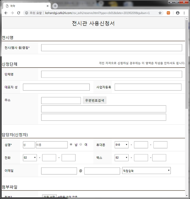Click the 사업자등록 input field

[x=148, y=87]
